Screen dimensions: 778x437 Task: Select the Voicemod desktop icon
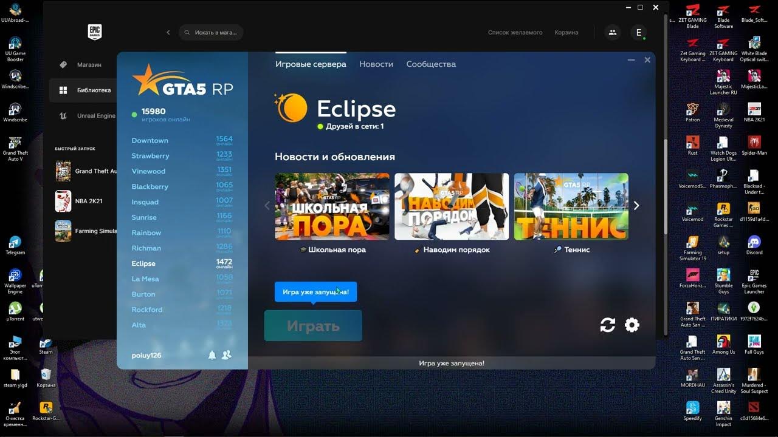tap(692, 212)
